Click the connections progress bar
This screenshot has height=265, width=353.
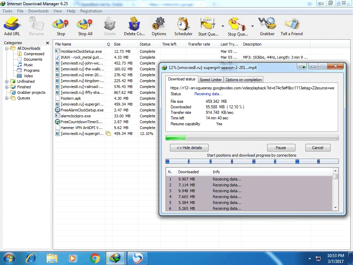(x=252, y=161)
